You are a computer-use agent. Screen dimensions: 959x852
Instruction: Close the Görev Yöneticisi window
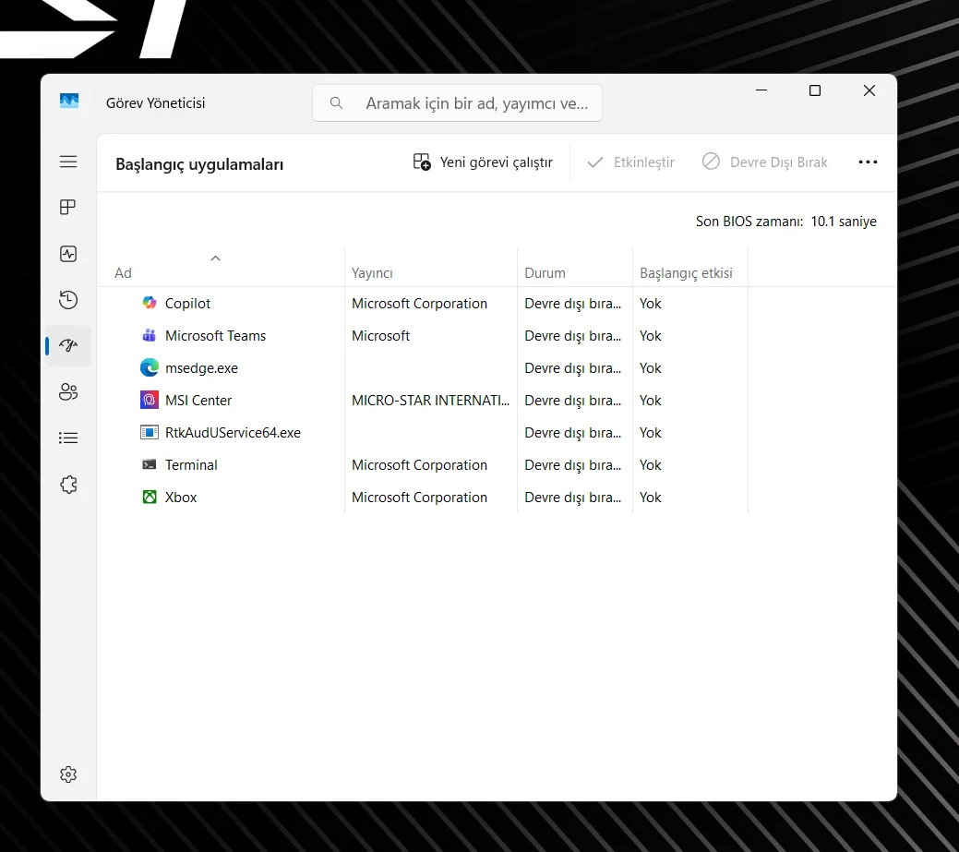click(x=869, y=90)
